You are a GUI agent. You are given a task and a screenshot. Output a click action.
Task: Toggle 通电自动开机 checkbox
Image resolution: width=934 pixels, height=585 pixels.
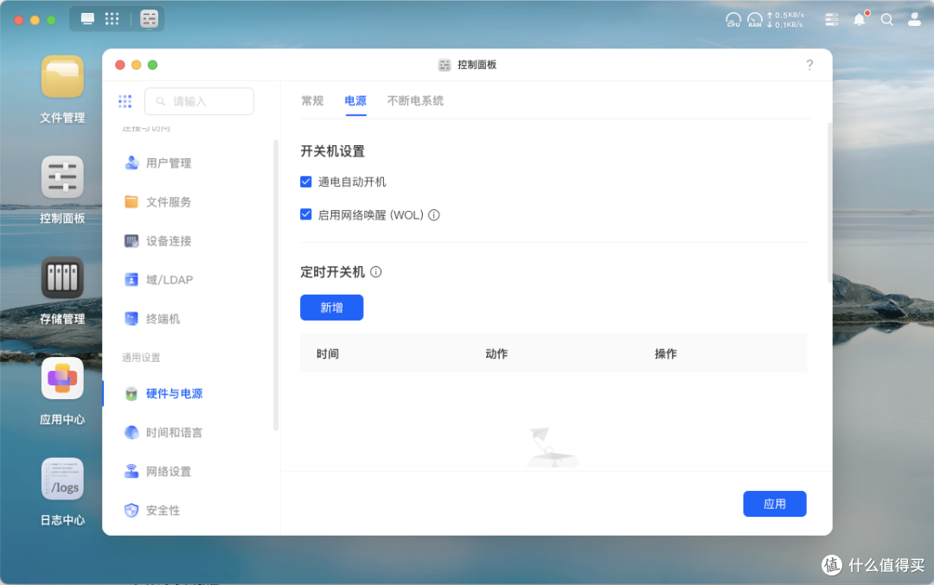(305, 181)
